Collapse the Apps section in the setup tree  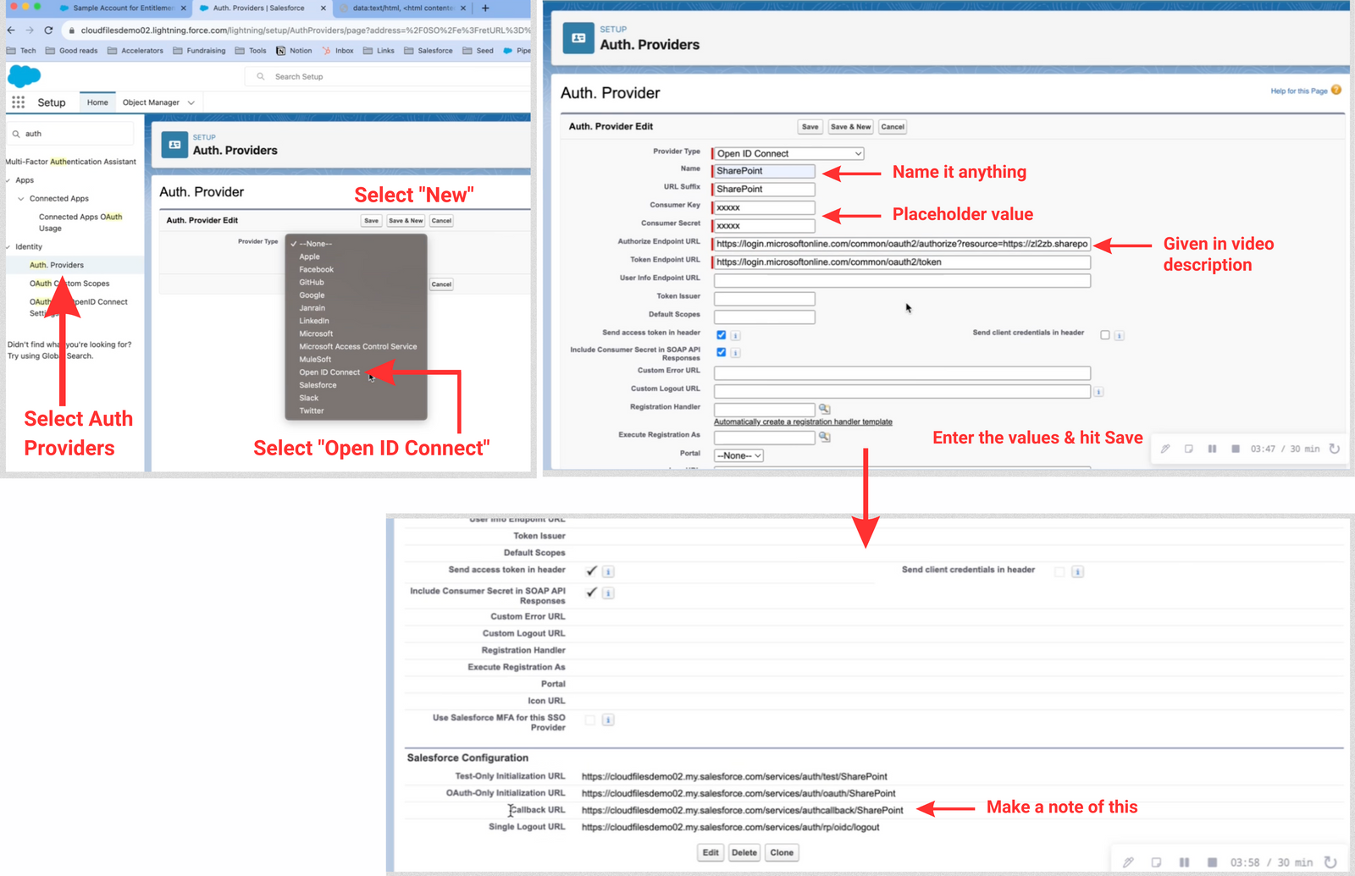(x=8, y=180)
